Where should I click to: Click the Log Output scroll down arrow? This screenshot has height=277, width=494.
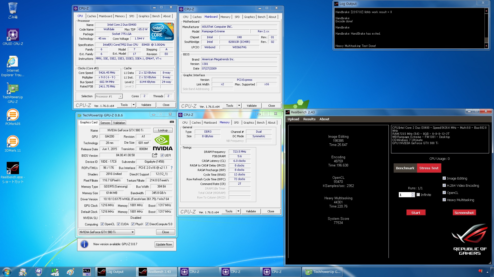click(x=486, y=46)
